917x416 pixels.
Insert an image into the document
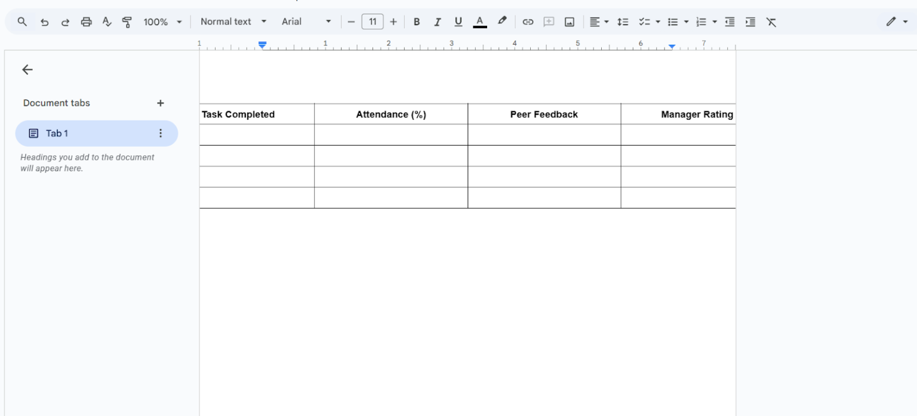pos(569,21)
